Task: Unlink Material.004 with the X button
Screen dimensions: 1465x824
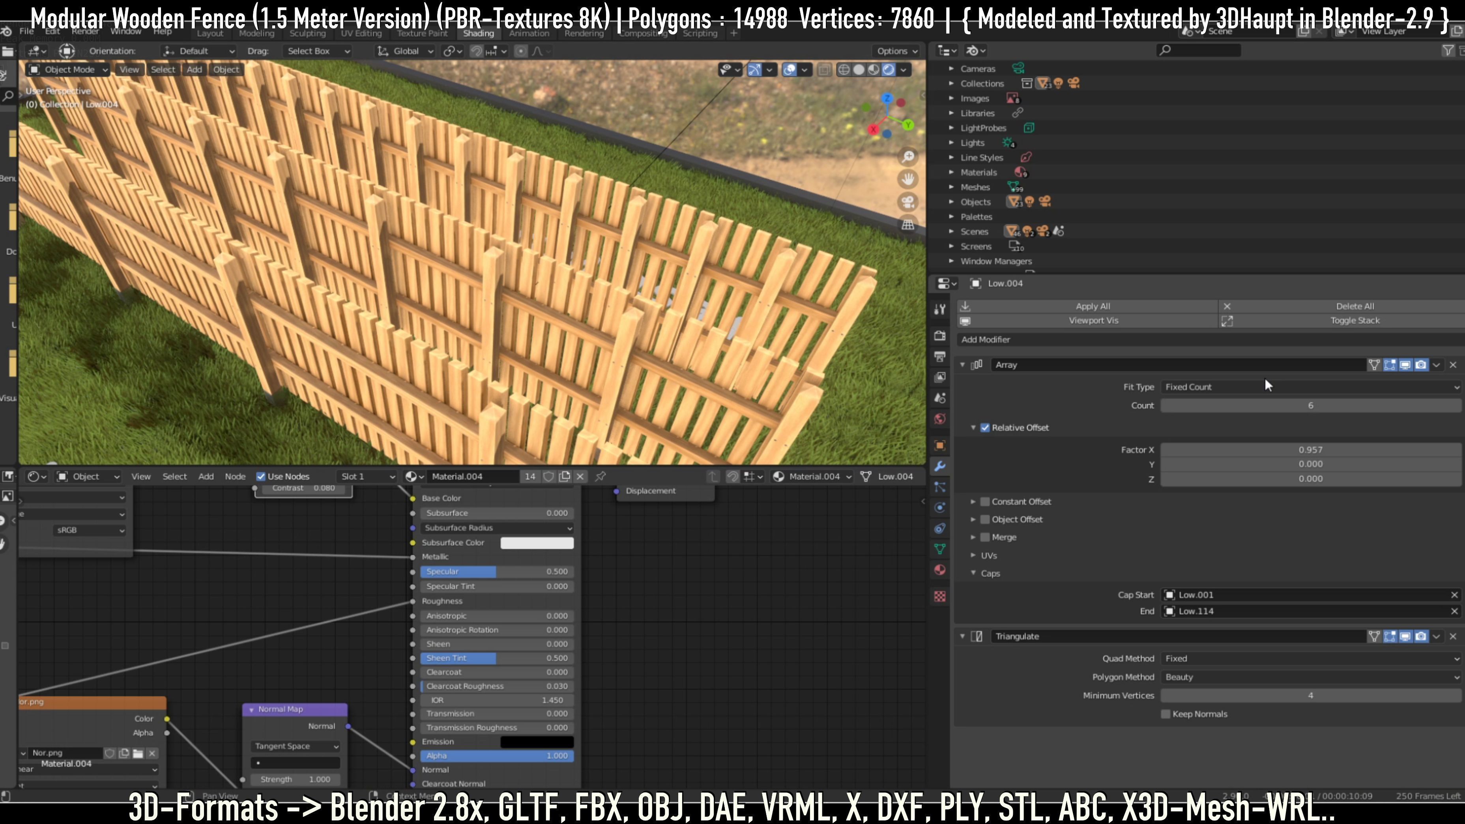Action: click(580, 477)
